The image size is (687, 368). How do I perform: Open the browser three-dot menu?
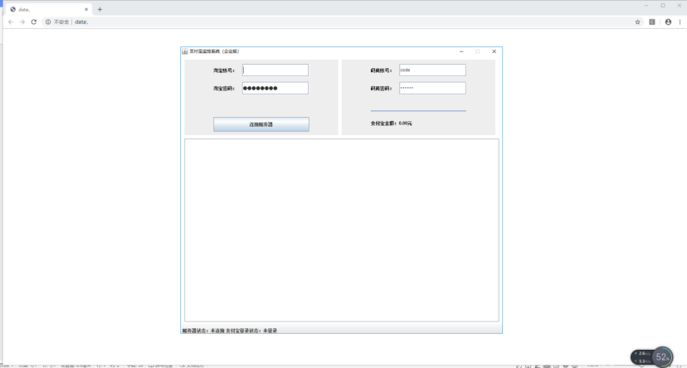[680, 22]
